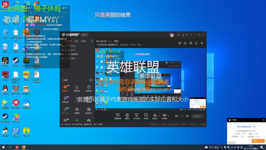Click the taskbar clock showing 13:21
The image size is (266, 150).
pyautogui.click(x=251, y=147)
